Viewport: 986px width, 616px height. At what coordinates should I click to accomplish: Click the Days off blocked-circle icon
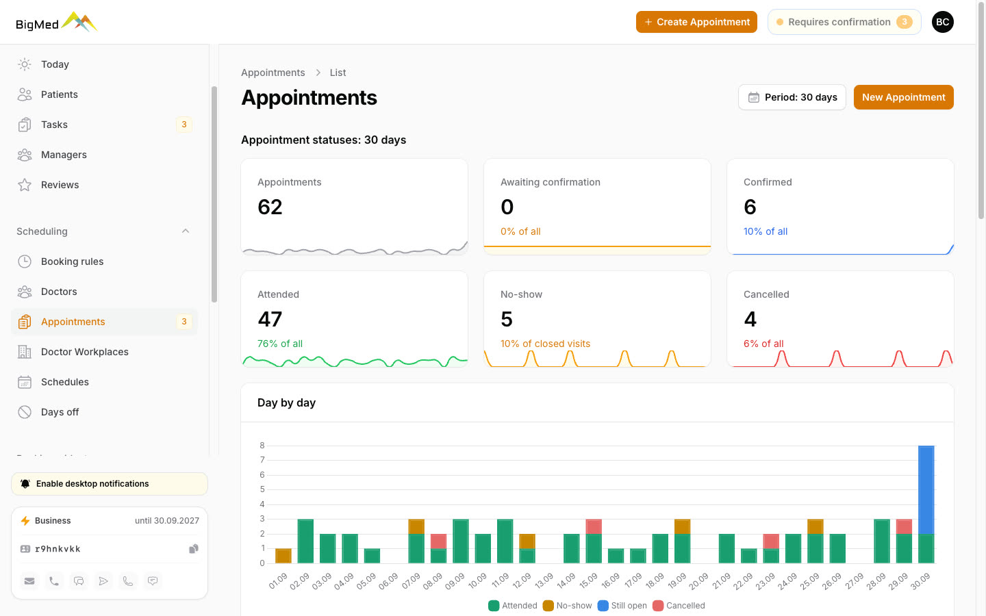[25, 412]
